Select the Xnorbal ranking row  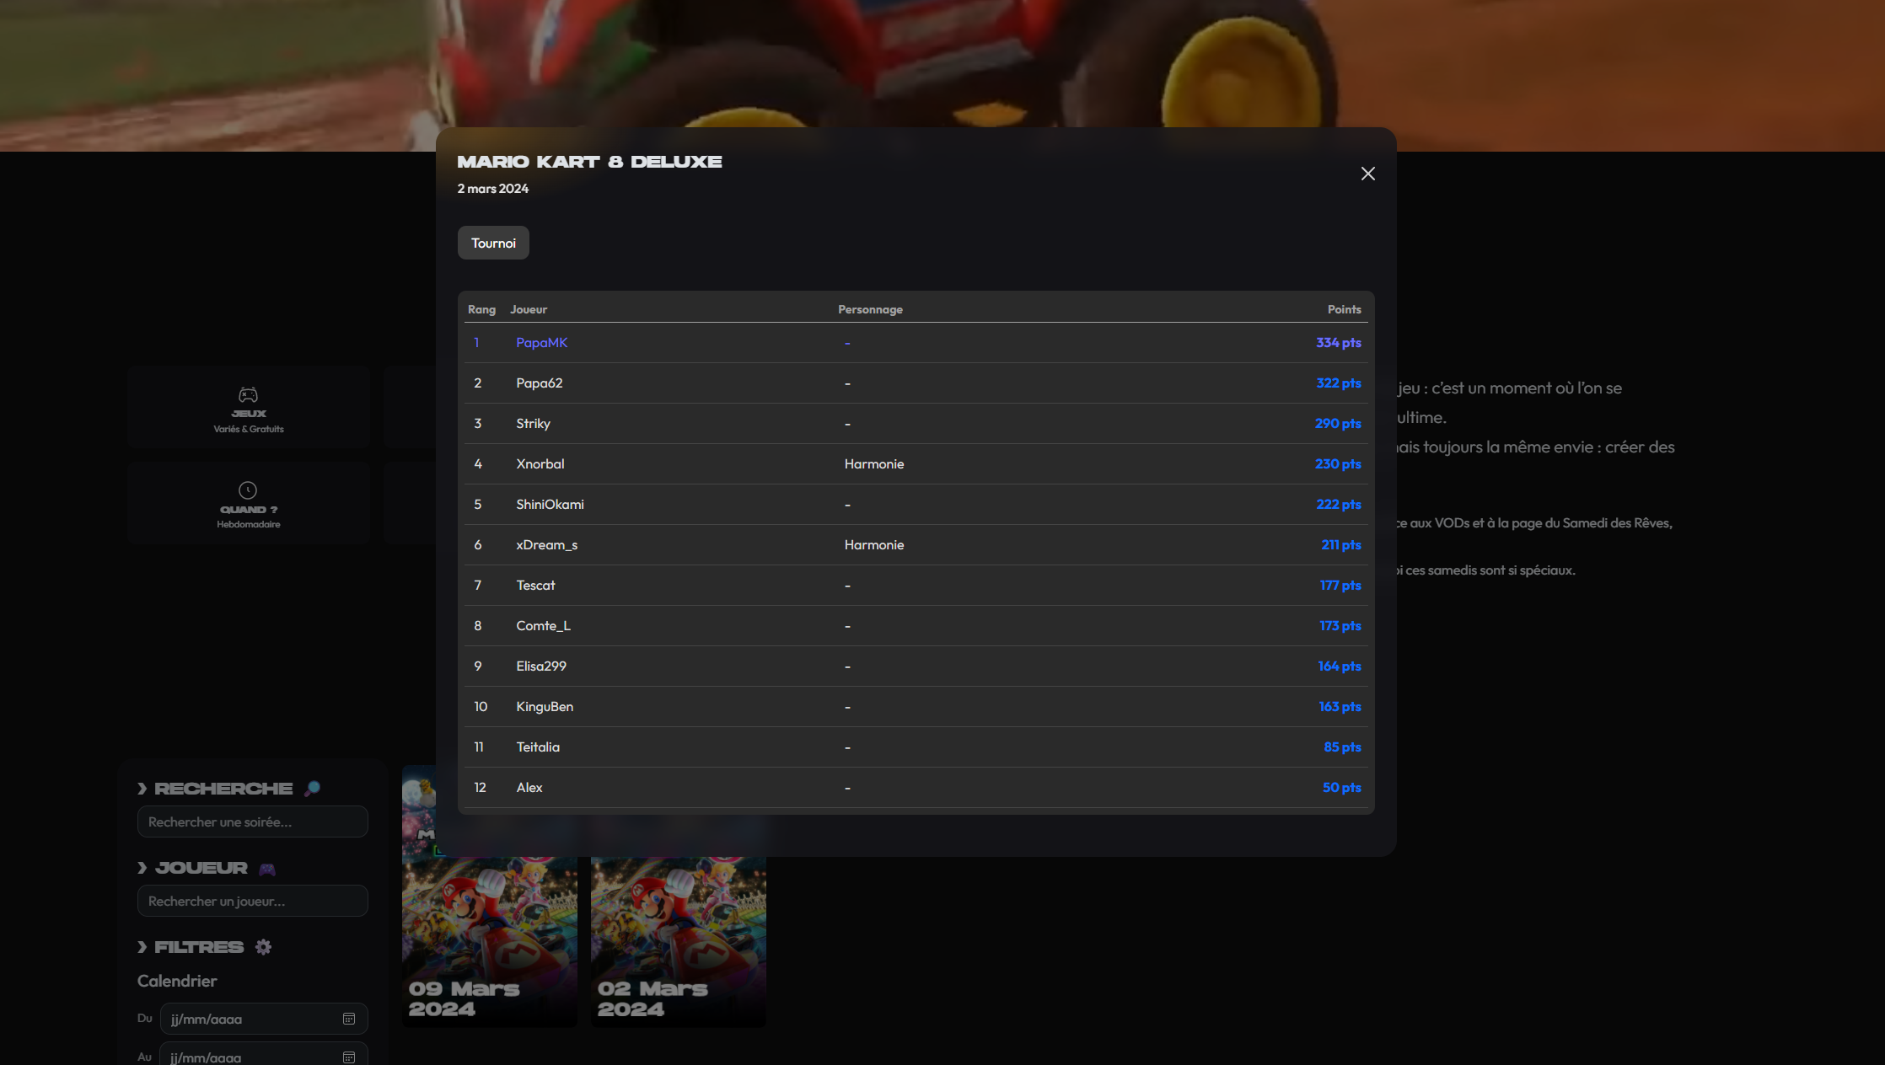pos(916,464)
